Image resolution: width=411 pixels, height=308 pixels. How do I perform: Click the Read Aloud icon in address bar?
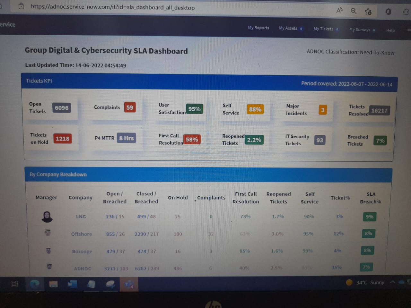(339, 11)
